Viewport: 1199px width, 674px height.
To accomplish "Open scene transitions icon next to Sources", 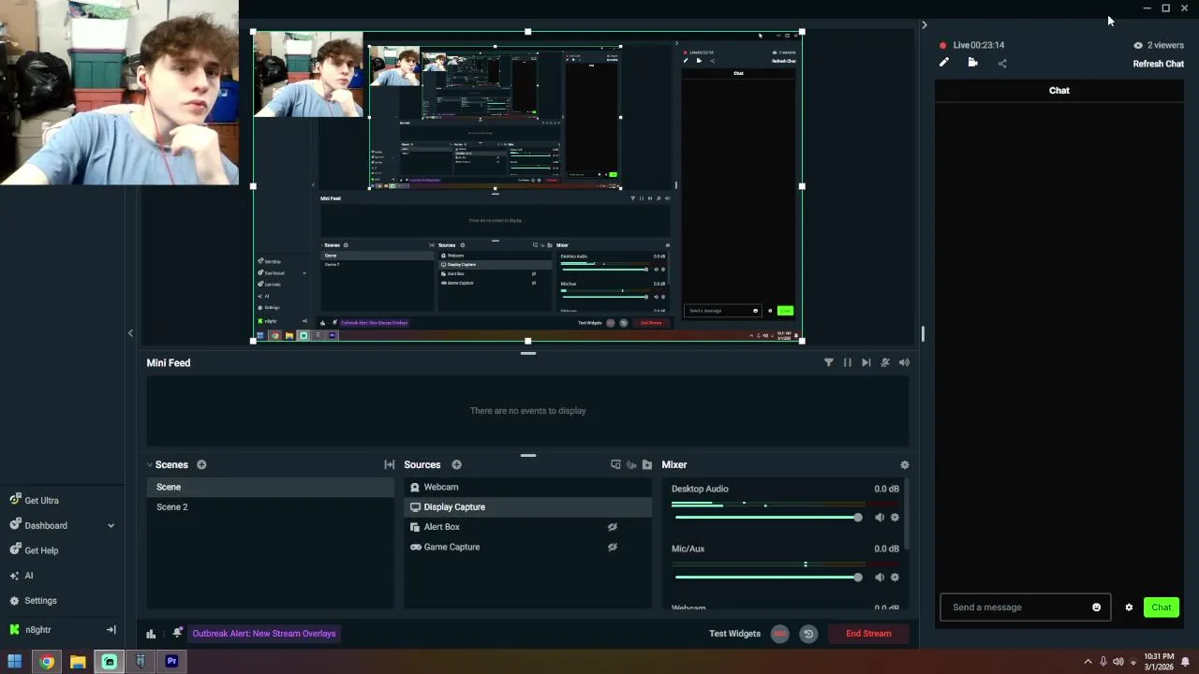I will 390,464.
